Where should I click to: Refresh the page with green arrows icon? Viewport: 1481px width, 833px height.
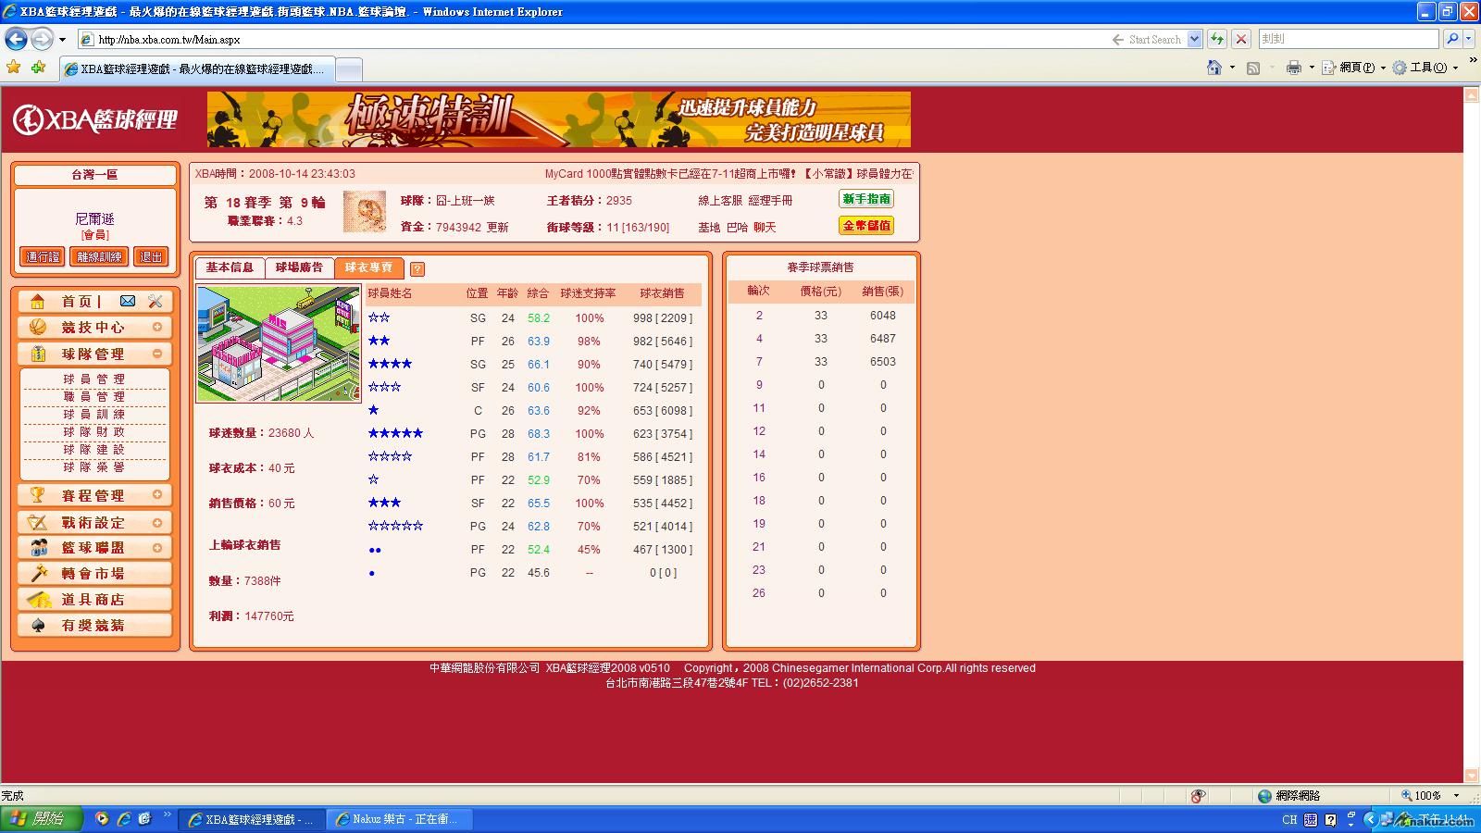pyautogui.click(x=1217, y=39)
